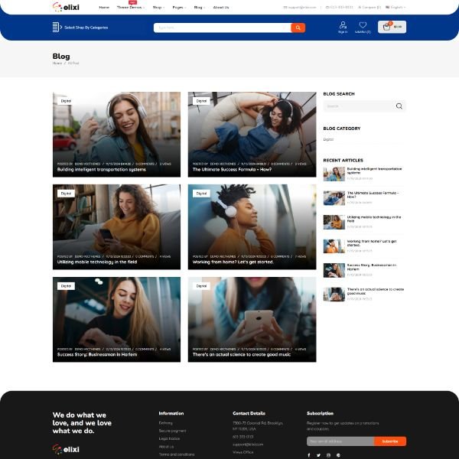
Task: Click the Home breadcrumb link
Action: tap(57, 63)
